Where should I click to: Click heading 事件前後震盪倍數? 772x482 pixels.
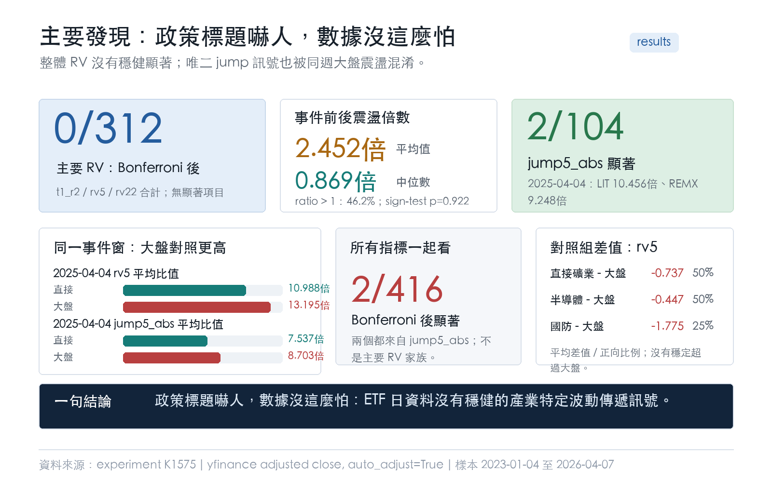(x=352, y=118)
